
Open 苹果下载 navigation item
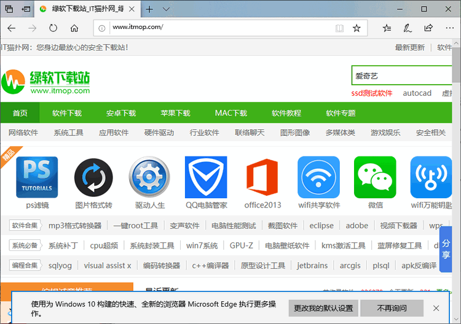click(176, 113)
